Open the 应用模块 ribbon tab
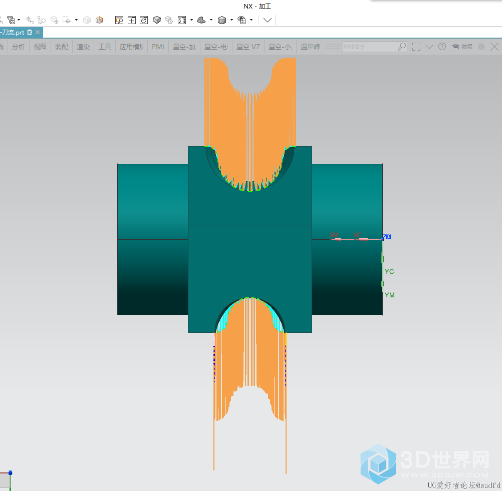This screenshot has height=491, width=502. click(x=132, y=47)
